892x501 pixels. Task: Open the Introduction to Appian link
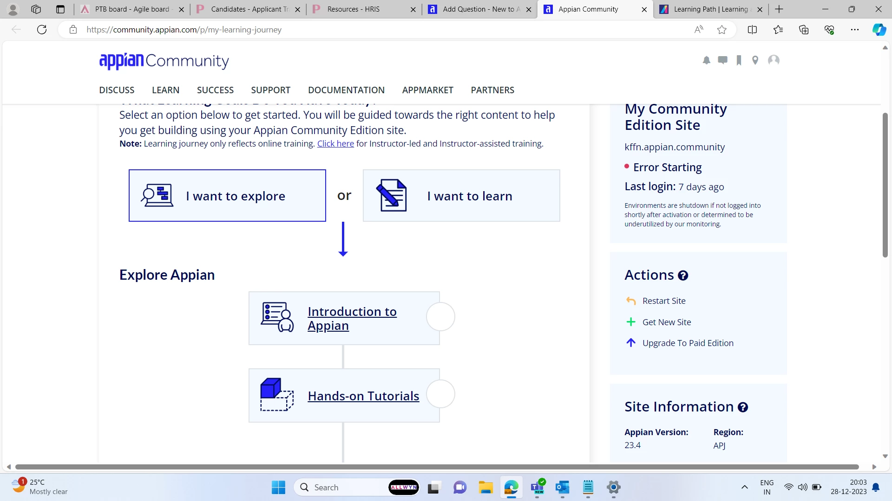click(352, 319)
